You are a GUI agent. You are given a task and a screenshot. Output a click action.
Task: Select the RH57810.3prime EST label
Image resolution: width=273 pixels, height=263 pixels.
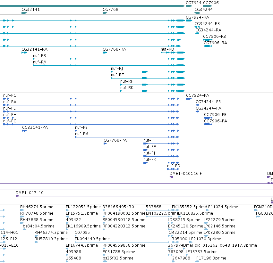coord(51,239)
